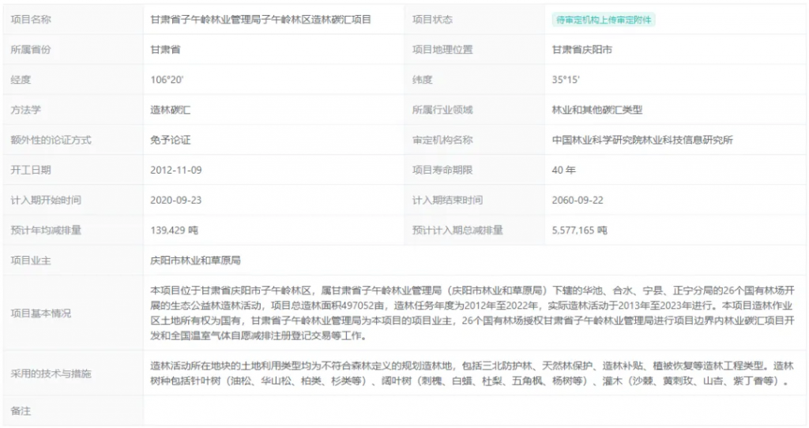Select the 项目状态 label cell
This screenshot has height=428, width=809.
pos(433,20)
